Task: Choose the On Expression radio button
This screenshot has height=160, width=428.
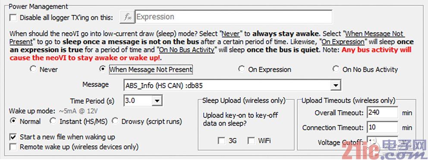Action: tap(241, 69)
